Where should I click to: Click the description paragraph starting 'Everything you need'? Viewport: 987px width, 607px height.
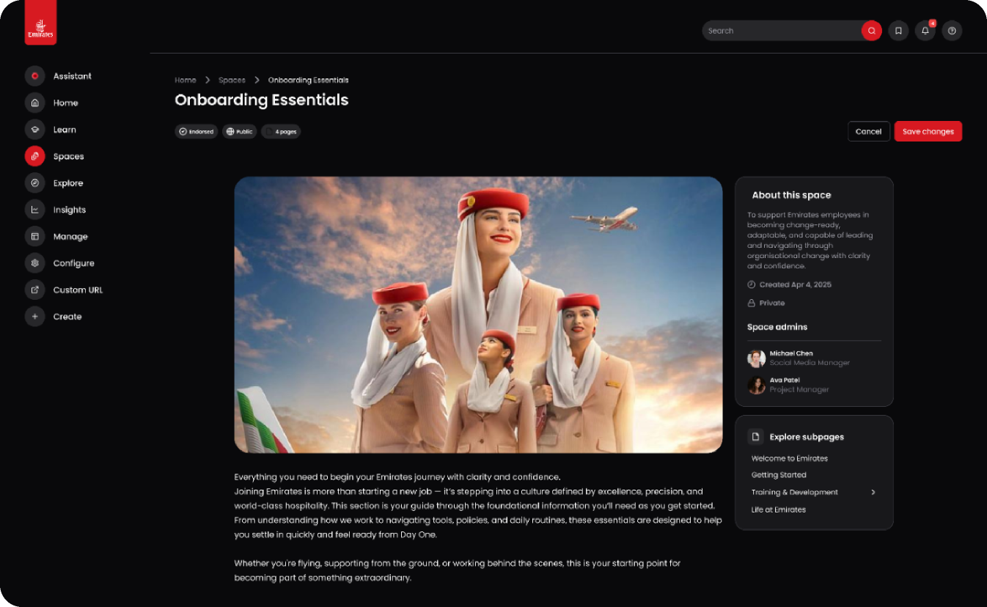(478, 506)
